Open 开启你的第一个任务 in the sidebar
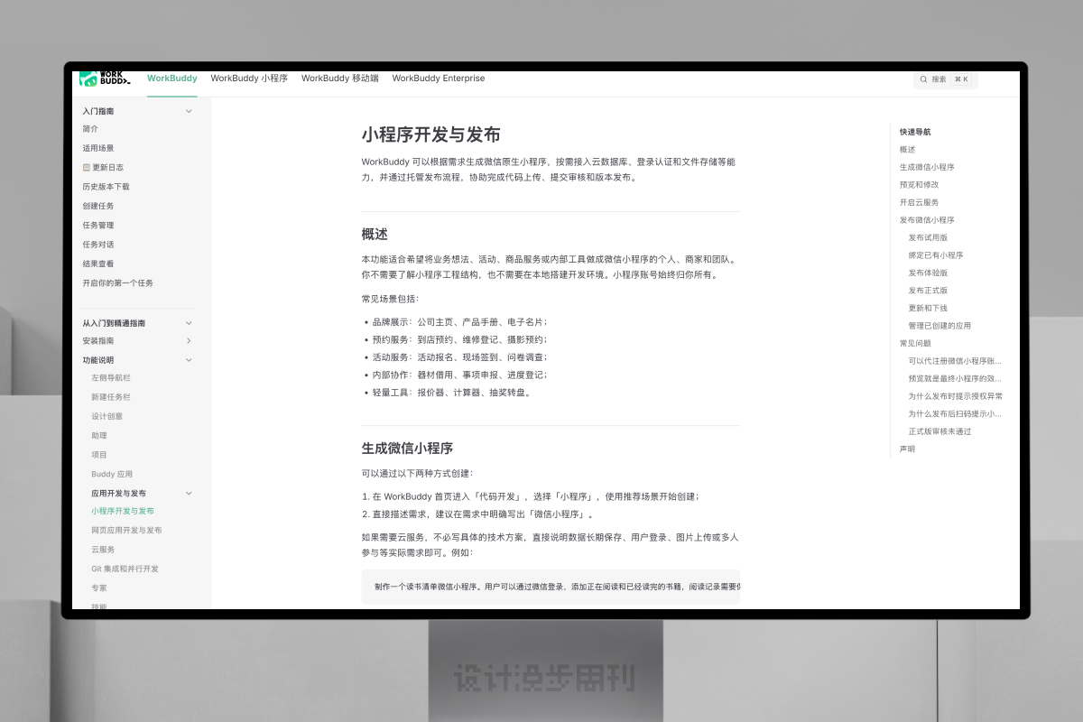 pos(118,283)
